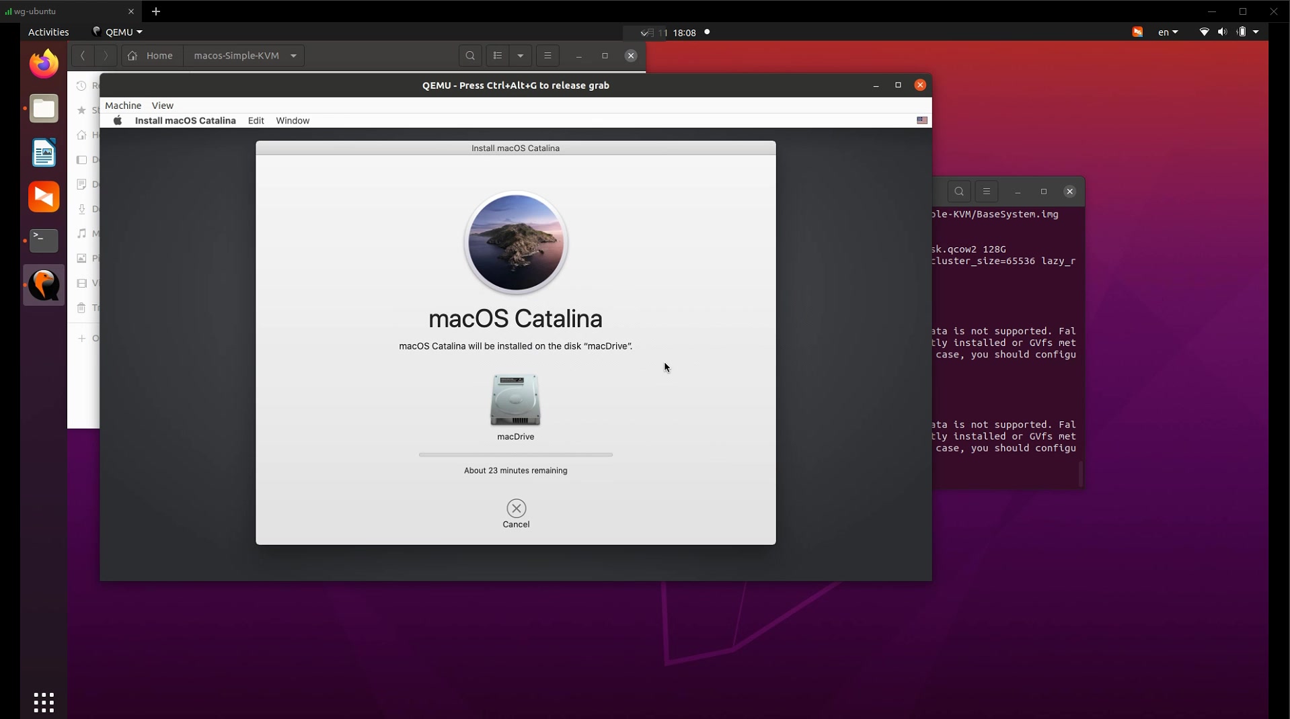Close the wg-ubuntu tab
This screenshot has width=1290, height=719.
tap(131, 11)
